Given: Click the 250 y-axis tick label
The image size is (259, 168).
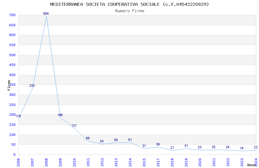Looking at the screenshot, I should (12, 105).
